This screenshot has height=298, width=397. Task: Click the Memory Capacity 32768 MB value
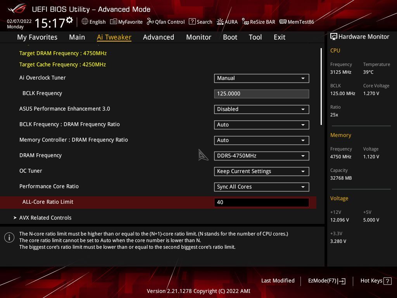click(x=341, y=178)
